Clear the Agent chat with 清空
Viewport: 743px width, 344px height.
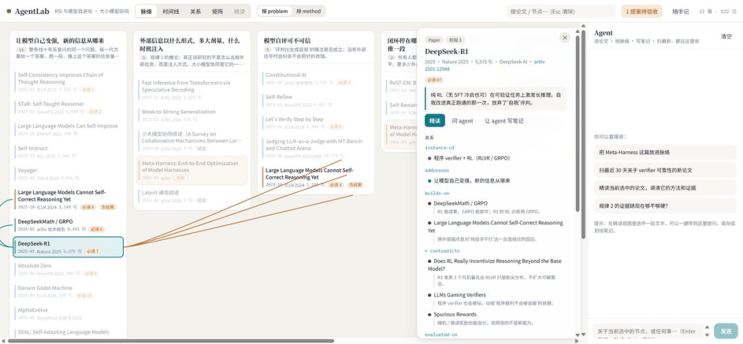[726, 36]
